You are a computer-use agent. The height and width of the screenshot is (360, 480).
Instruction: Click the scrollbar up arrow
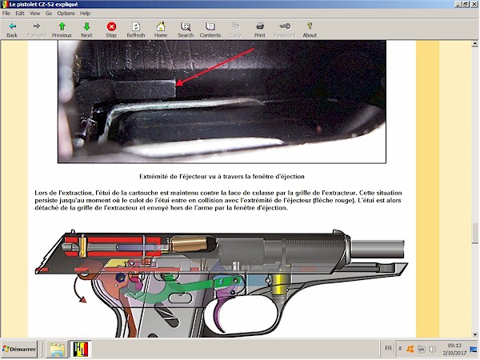click(474, 44)
